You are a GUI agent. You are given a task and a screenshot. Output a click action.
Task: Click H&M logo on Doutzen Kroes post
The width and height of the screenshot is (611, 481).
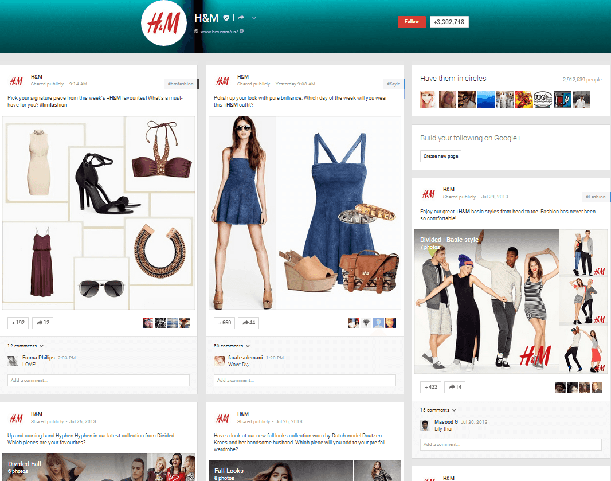222,419
